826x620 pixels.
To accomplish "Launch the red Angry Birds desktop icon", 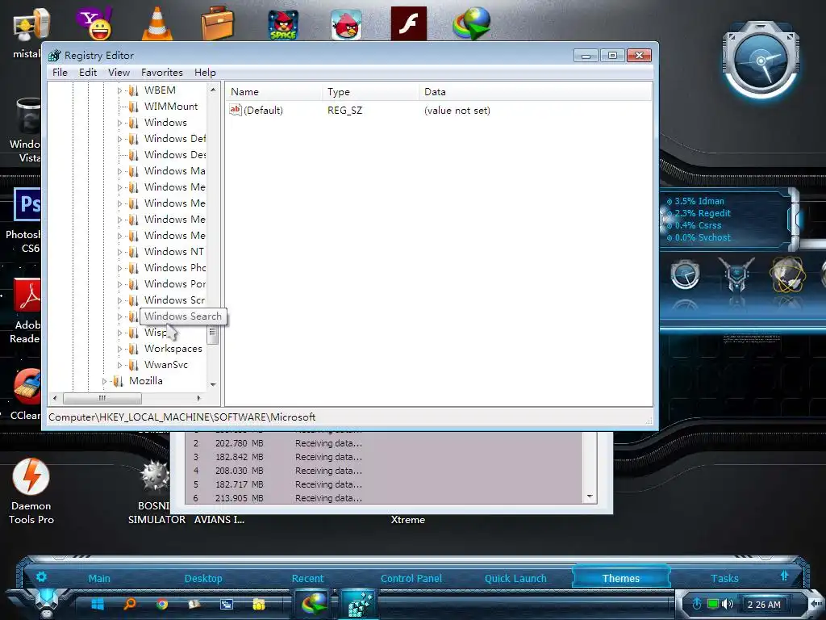I will (x=346, y=25).
